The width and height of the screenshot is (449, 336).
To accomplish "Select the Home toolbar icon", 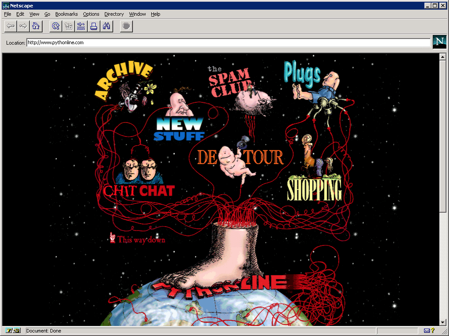I will click(x=36, y=26).
